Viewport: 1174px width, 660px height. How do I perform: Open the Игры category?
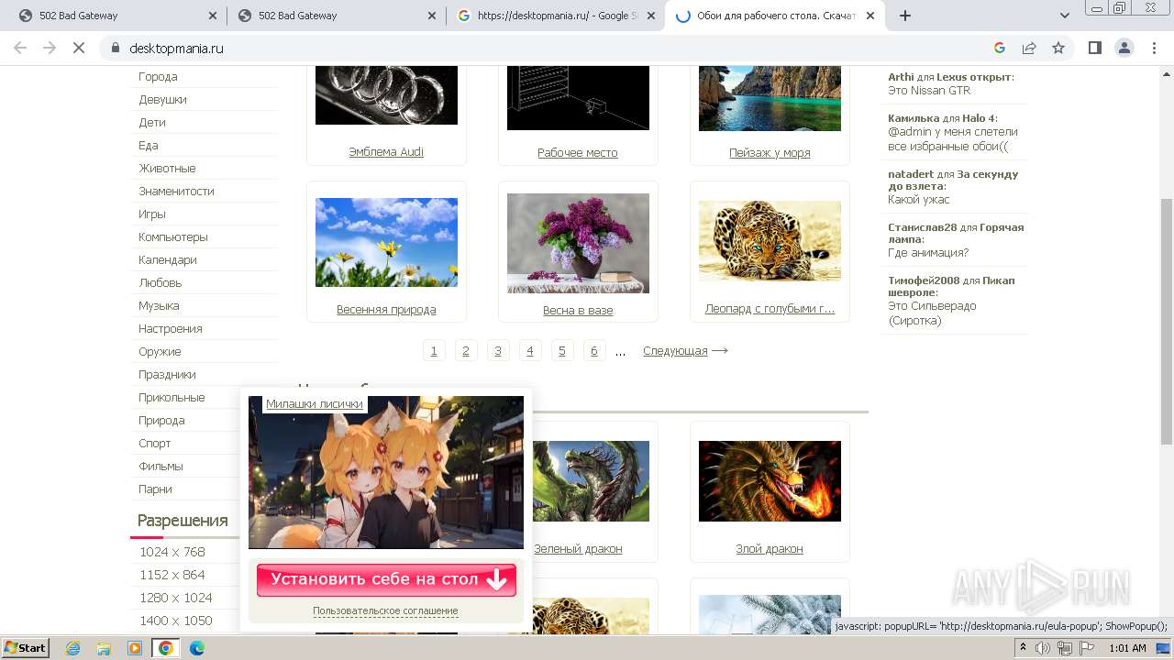coord(152,214)
